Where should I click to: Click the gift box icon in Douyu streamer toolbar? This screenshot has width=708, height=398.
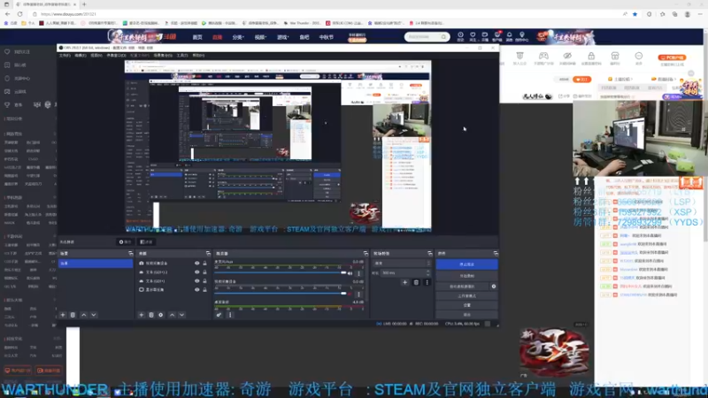[615, 56]
